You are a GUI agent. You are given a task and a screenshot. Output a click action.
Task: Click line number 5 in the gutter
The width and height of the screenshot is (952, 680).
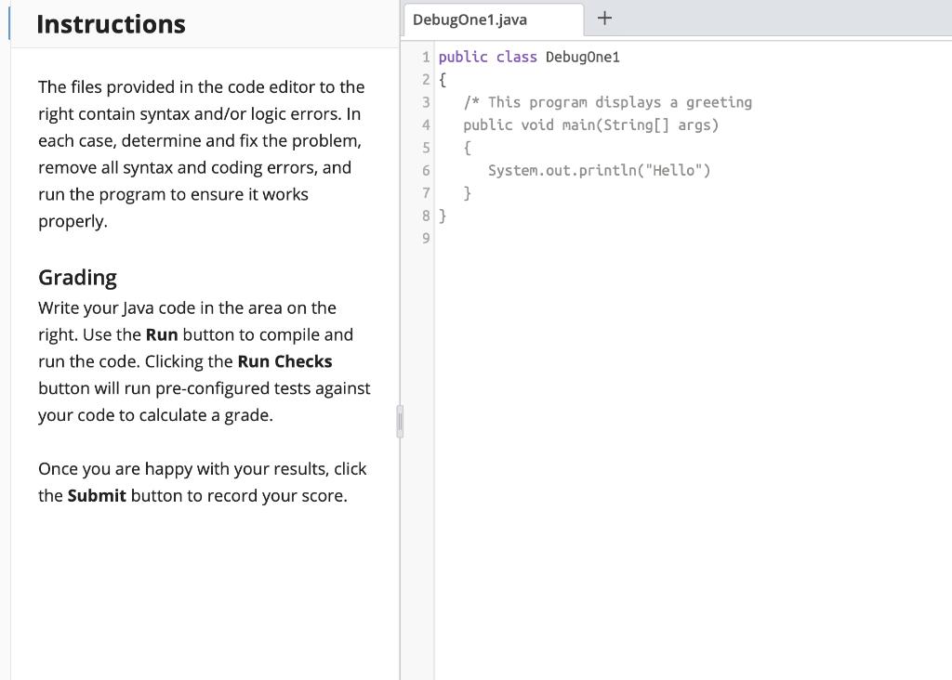click(x=425, y=147)
